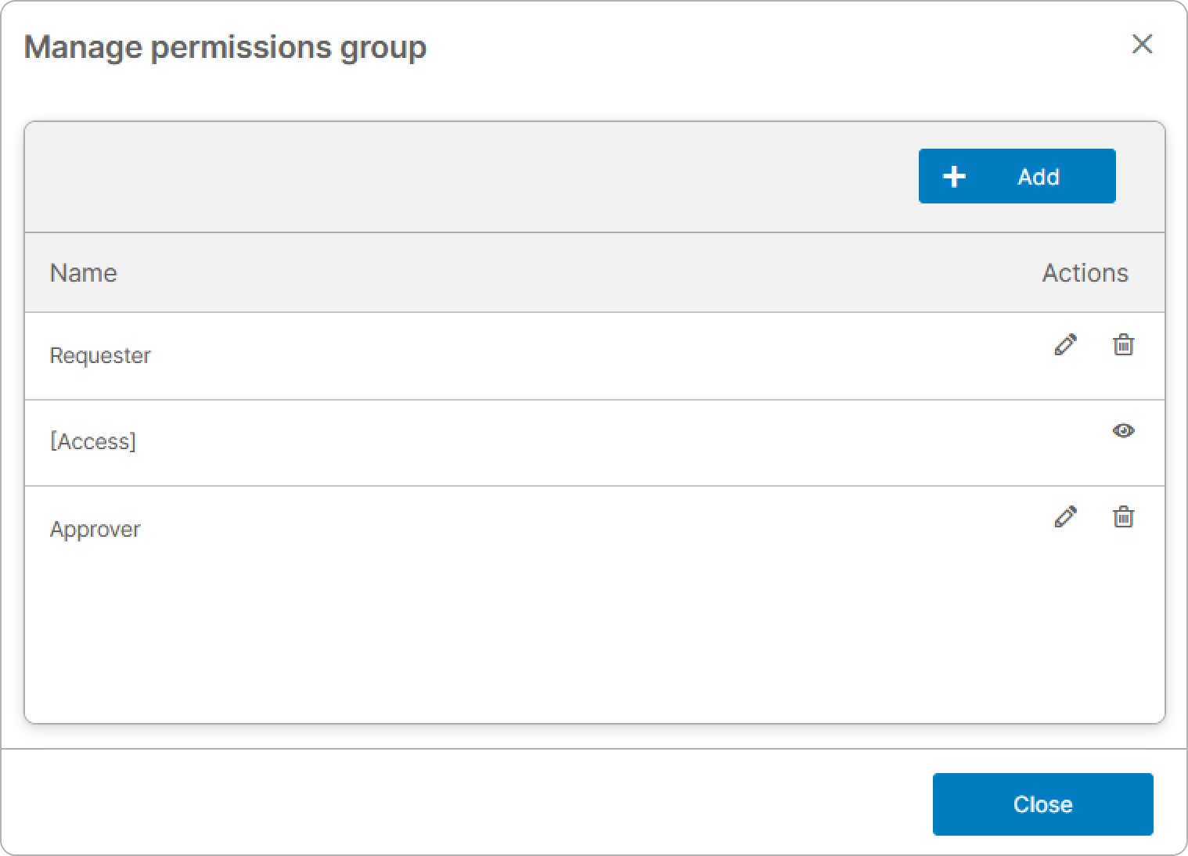Delete the Requester group with trash icon

point(1123,344)
